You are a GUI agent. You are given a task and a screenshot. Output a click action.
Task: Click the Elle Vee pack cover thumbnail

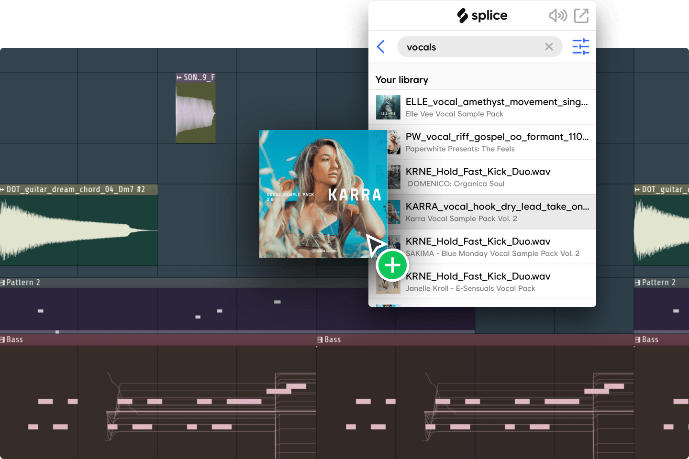[388, 107]
